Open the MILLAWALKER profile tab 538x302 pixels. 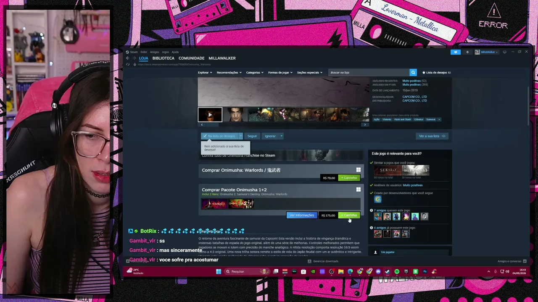[x=222, y=58]
